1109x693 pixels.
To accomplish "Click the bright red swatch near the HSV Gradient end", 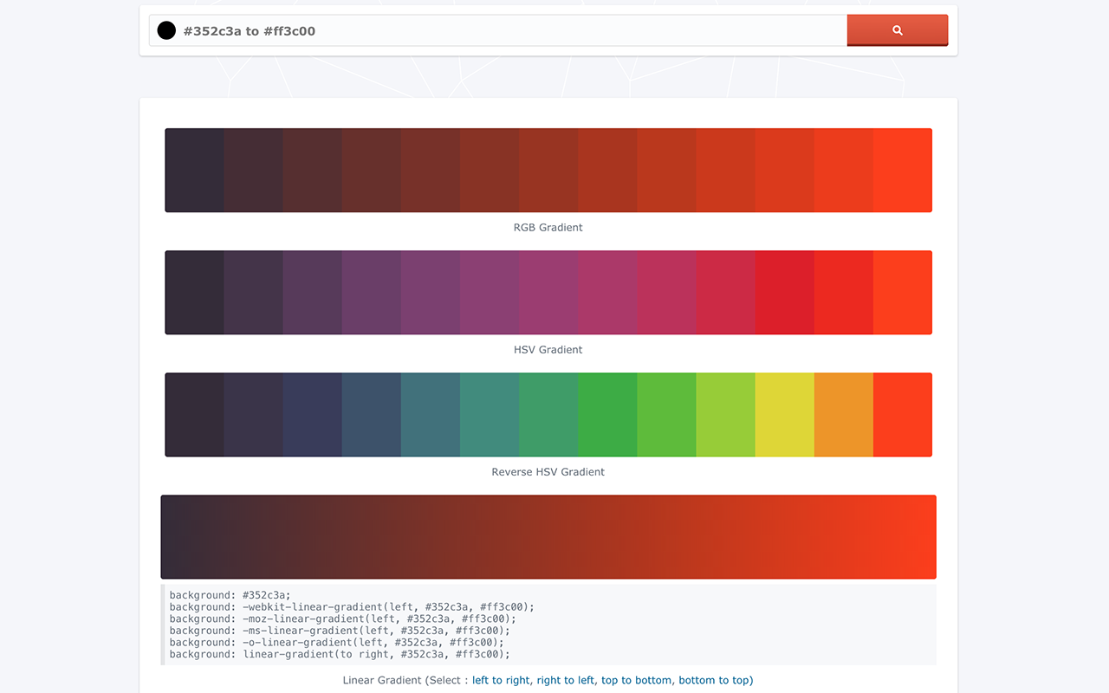I will coord(784,292).
